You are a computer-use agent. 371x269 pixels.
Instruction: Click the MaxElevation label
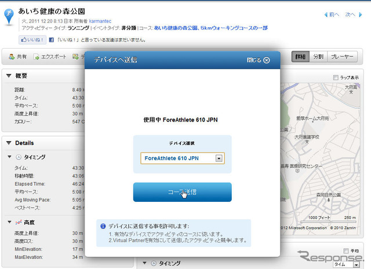[x=28, y=257]
